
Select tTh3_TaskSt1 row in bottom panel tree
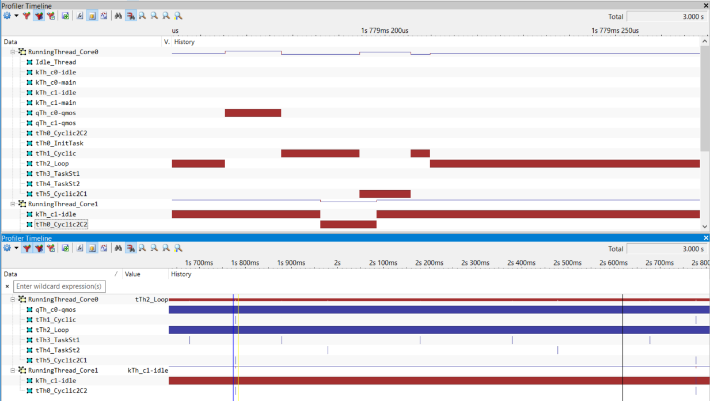point(57,340)
